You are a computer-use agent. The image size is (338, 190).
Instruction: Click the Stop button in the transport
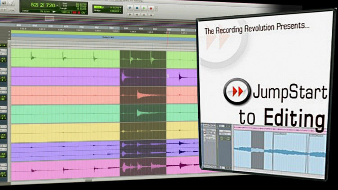pyautogui.click(x=137, y=8)
